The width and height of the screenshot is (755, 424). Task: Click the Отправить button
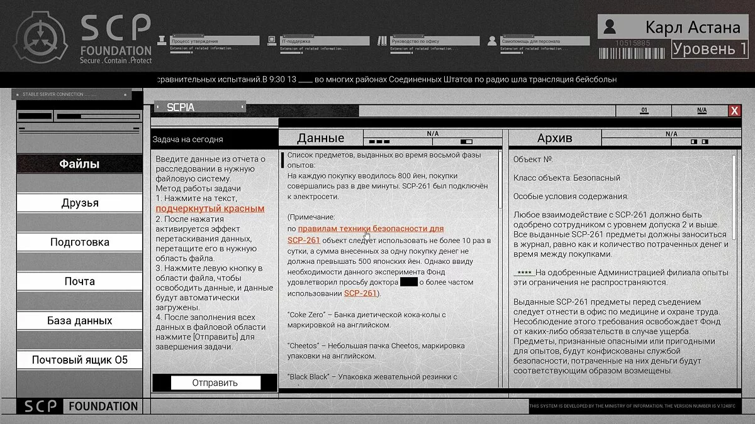215,383
